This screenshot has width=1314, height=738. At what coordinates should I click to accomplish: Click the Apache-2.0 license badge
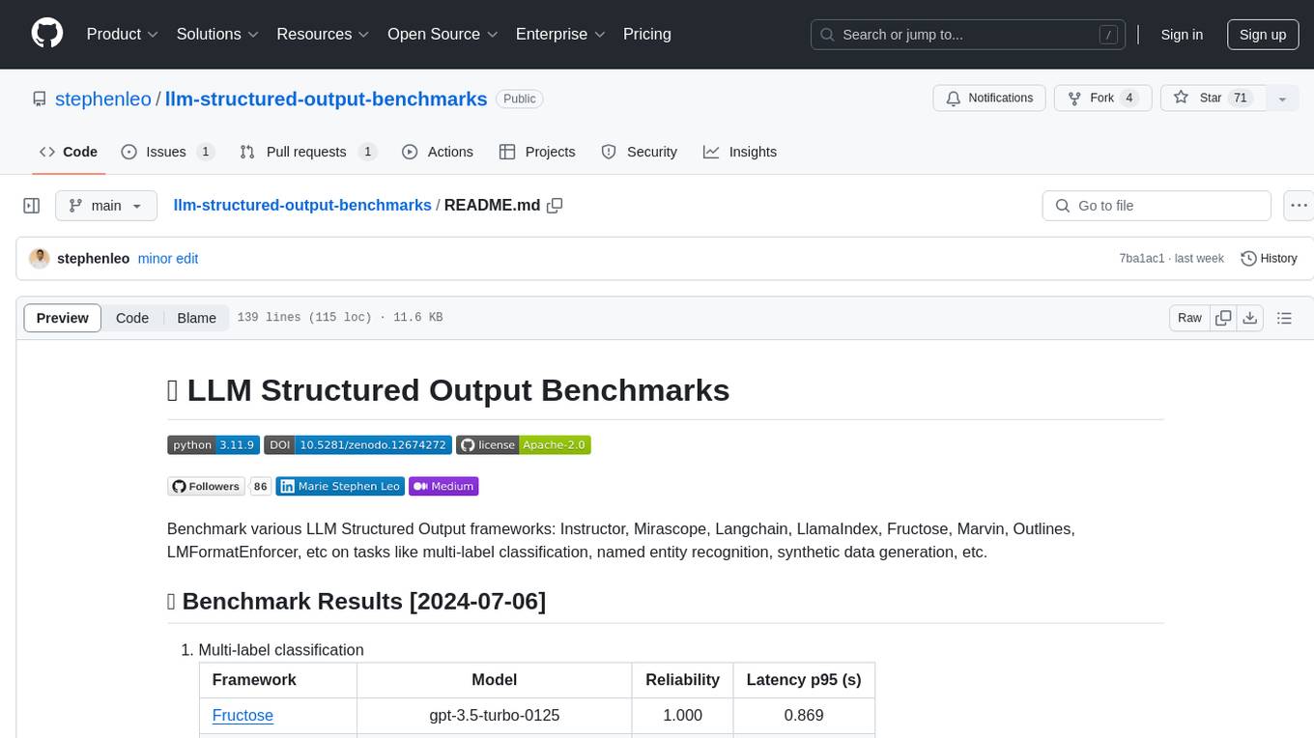pyautogui.click(x=523, y=444)
